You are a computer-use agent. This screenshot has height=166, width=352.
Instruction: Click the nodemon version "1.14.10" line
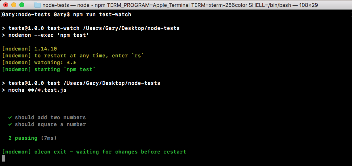(x=29, y=49)
